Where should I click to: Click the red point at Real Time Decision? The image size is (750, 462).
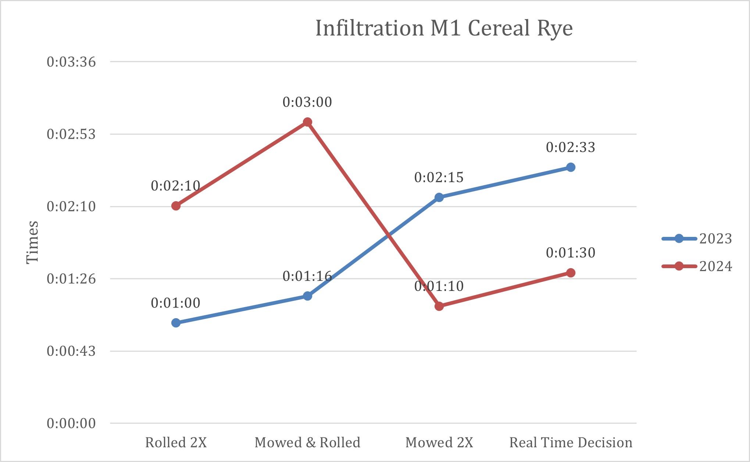571,273
